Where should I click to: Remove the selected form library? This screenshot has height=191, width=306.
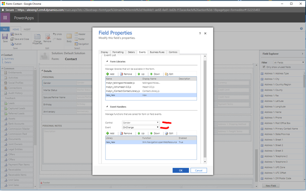[x=126, y=74]
